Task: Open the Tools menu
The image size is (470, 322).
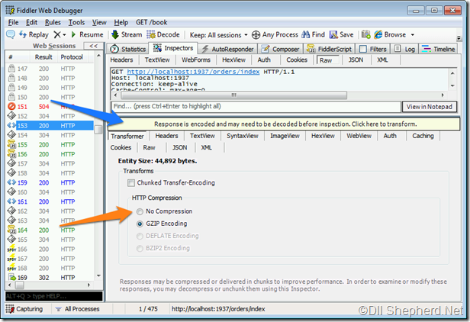Action: pos(76,22)
